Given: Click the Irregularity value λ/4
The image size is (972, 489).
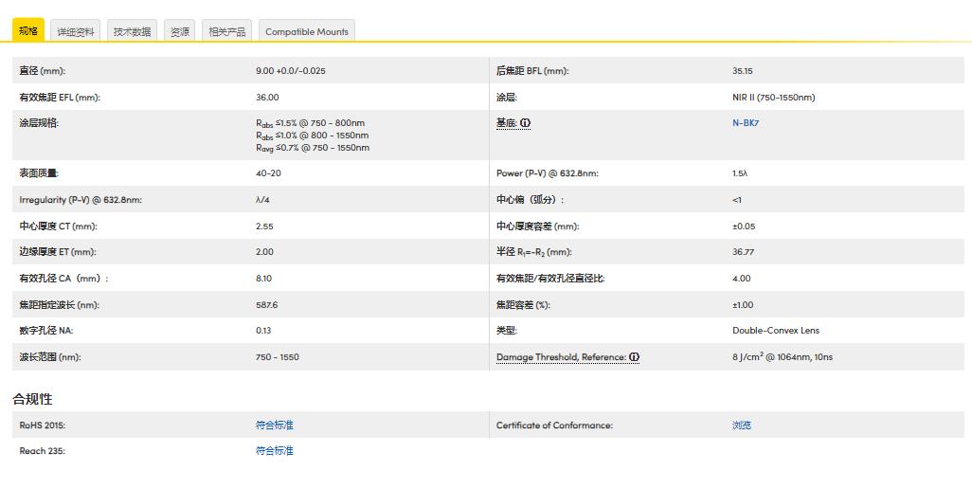Looking at the screenshot, I should (262, 200).
